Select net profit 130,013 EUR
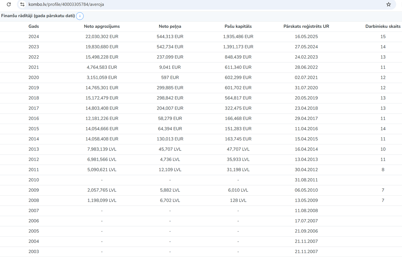 [x=170, y=139]
